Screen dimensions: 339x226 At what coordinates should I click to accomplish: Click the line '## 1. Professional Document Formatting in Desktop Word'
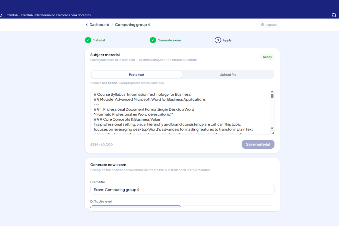click(x=144, y=109)
